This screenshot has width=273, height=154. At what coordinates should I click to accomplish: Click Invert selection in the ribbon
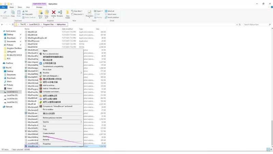(112, 17)
